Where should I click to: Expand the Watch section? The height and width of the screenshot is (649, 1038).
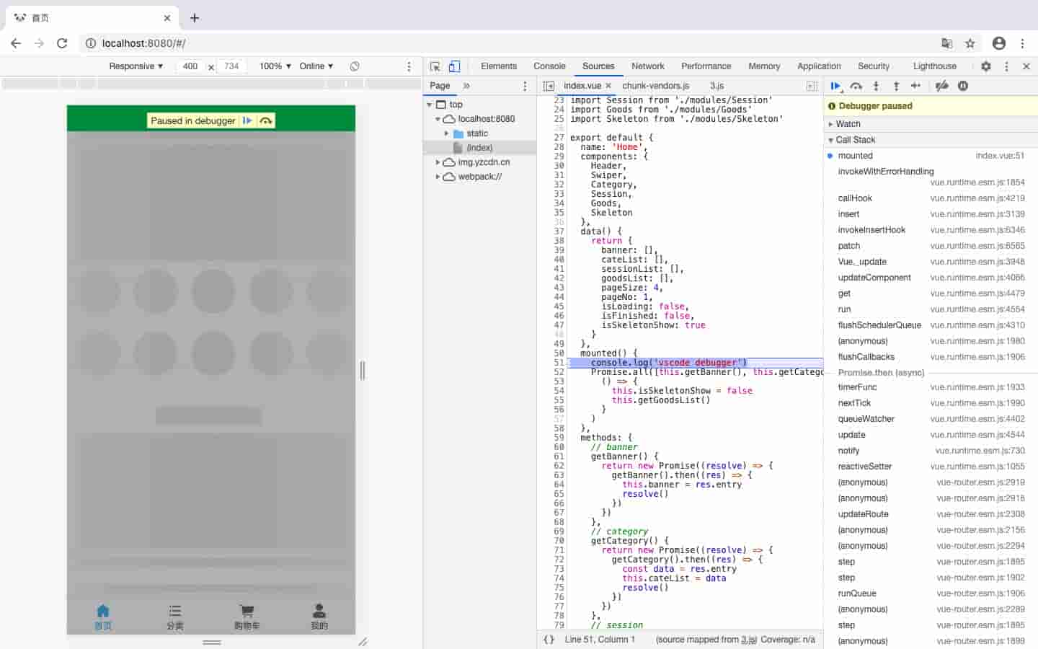848,124
